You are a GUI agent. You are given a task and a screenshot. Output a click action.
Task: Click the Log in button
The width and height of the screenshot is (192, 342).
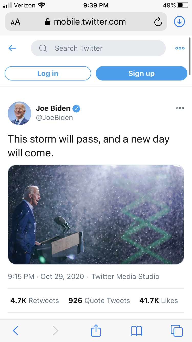(x=48, y=73)
